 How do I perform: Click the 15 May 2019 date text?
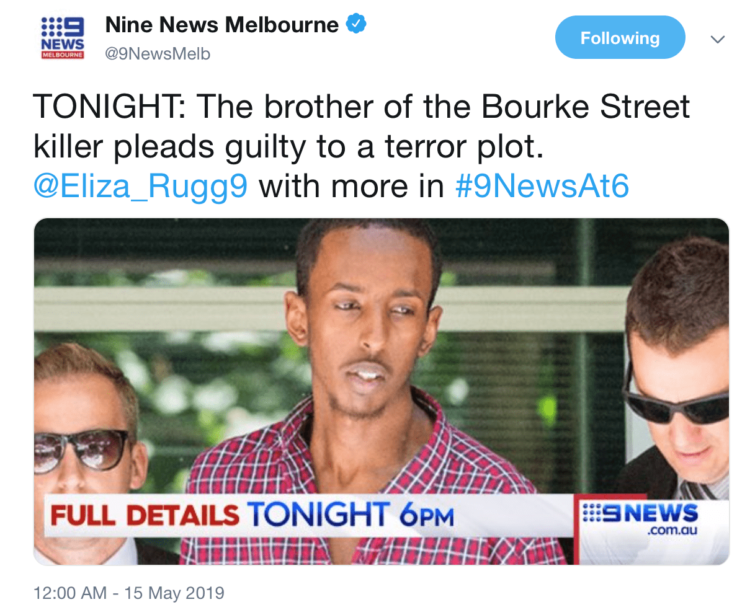(174, 593)
